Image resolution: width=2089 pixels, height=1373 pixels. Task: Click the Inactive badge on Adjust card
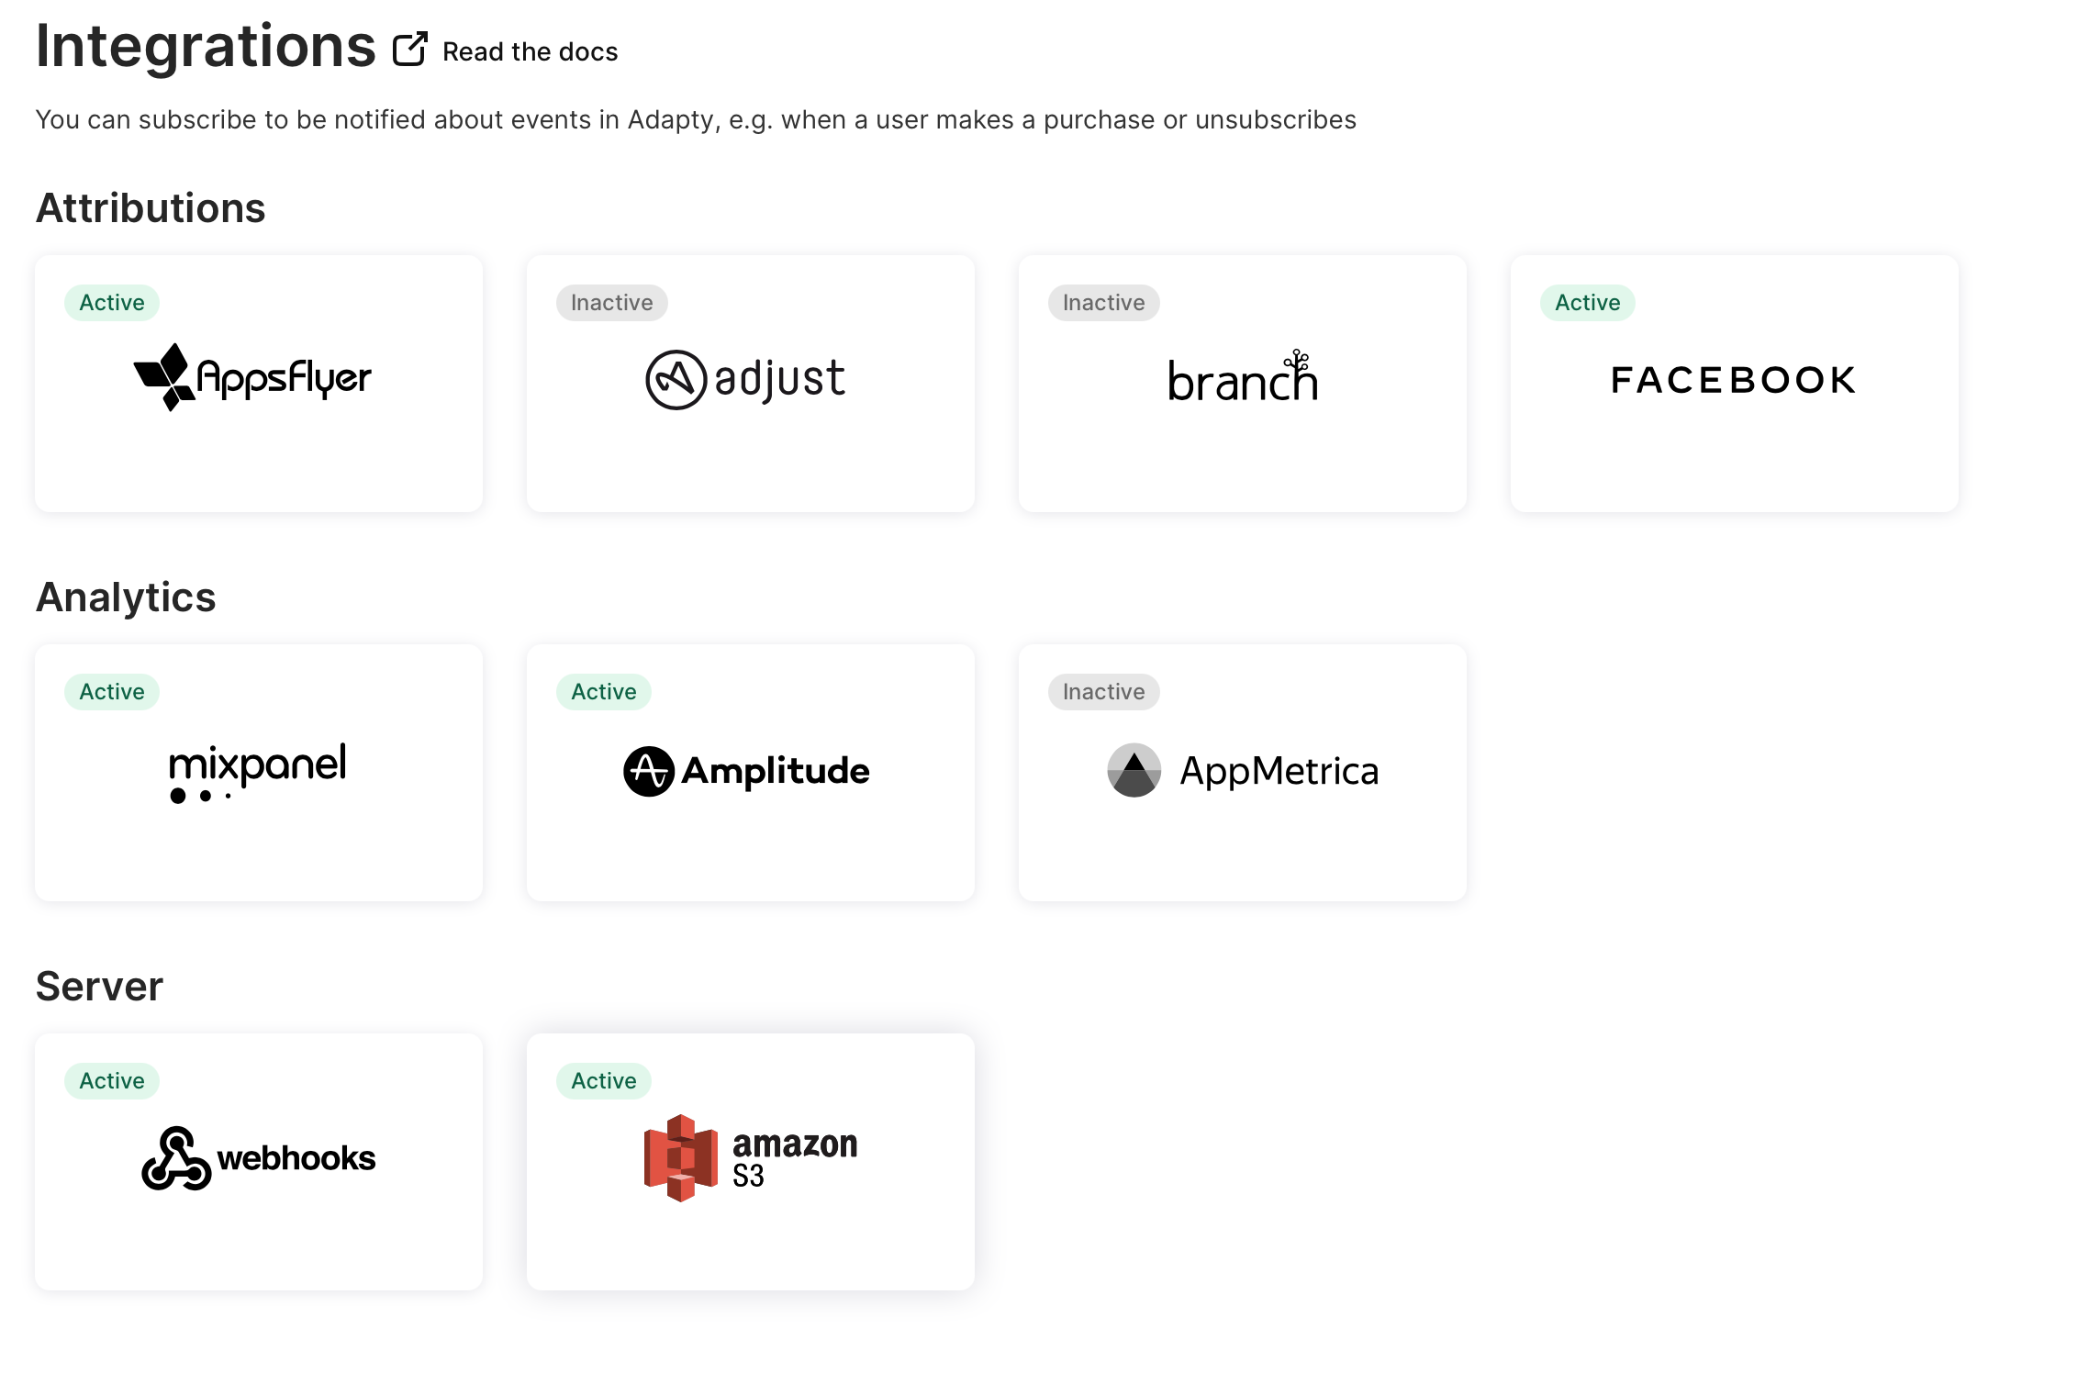tap(612, 303)
